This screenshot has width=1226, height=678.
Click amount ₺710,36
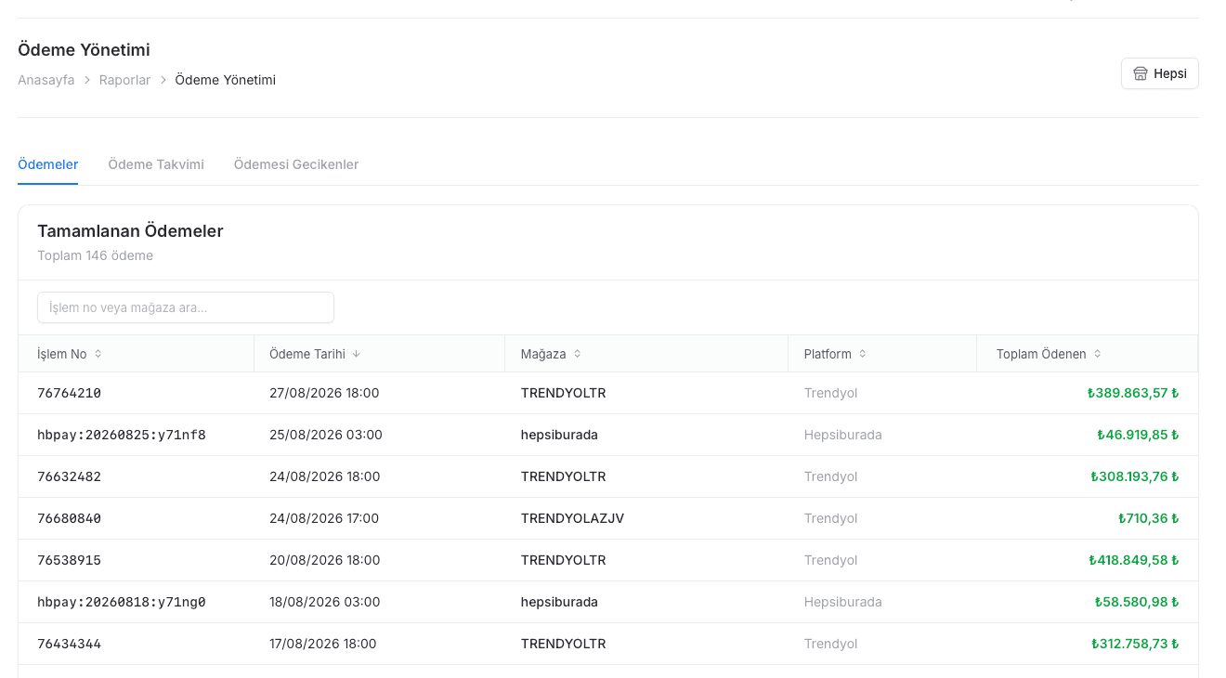1149,518
